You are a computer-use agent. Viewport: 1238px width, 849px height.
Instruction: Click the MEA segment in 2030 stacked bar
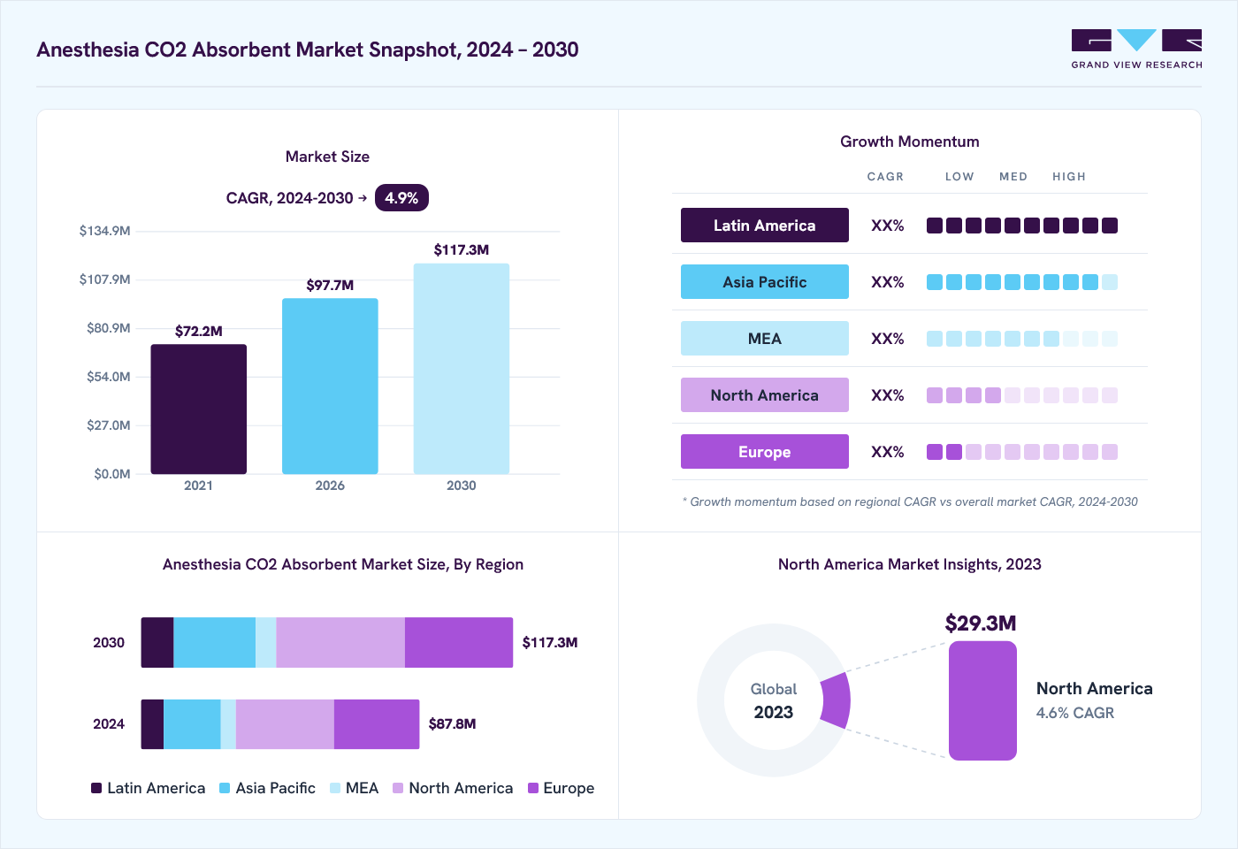pos(266,643)
